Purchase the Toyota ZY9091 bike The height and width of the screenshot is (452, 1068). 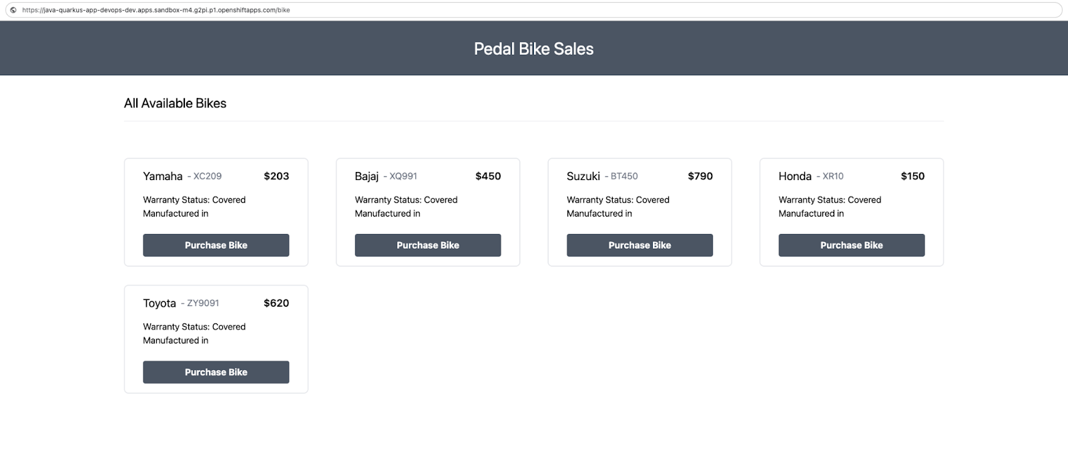tap(216, 372)
